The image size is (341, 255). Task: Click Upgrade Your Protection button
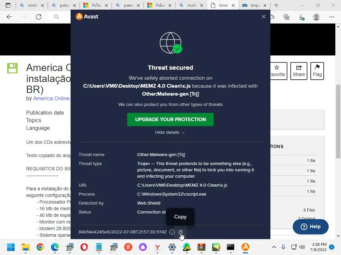[x=170, y=120]
